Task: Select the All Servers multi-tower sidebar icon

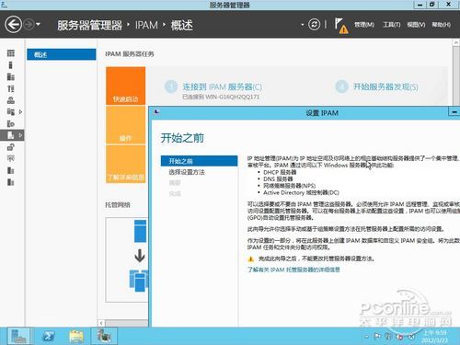Action: (x=11, y=76)
